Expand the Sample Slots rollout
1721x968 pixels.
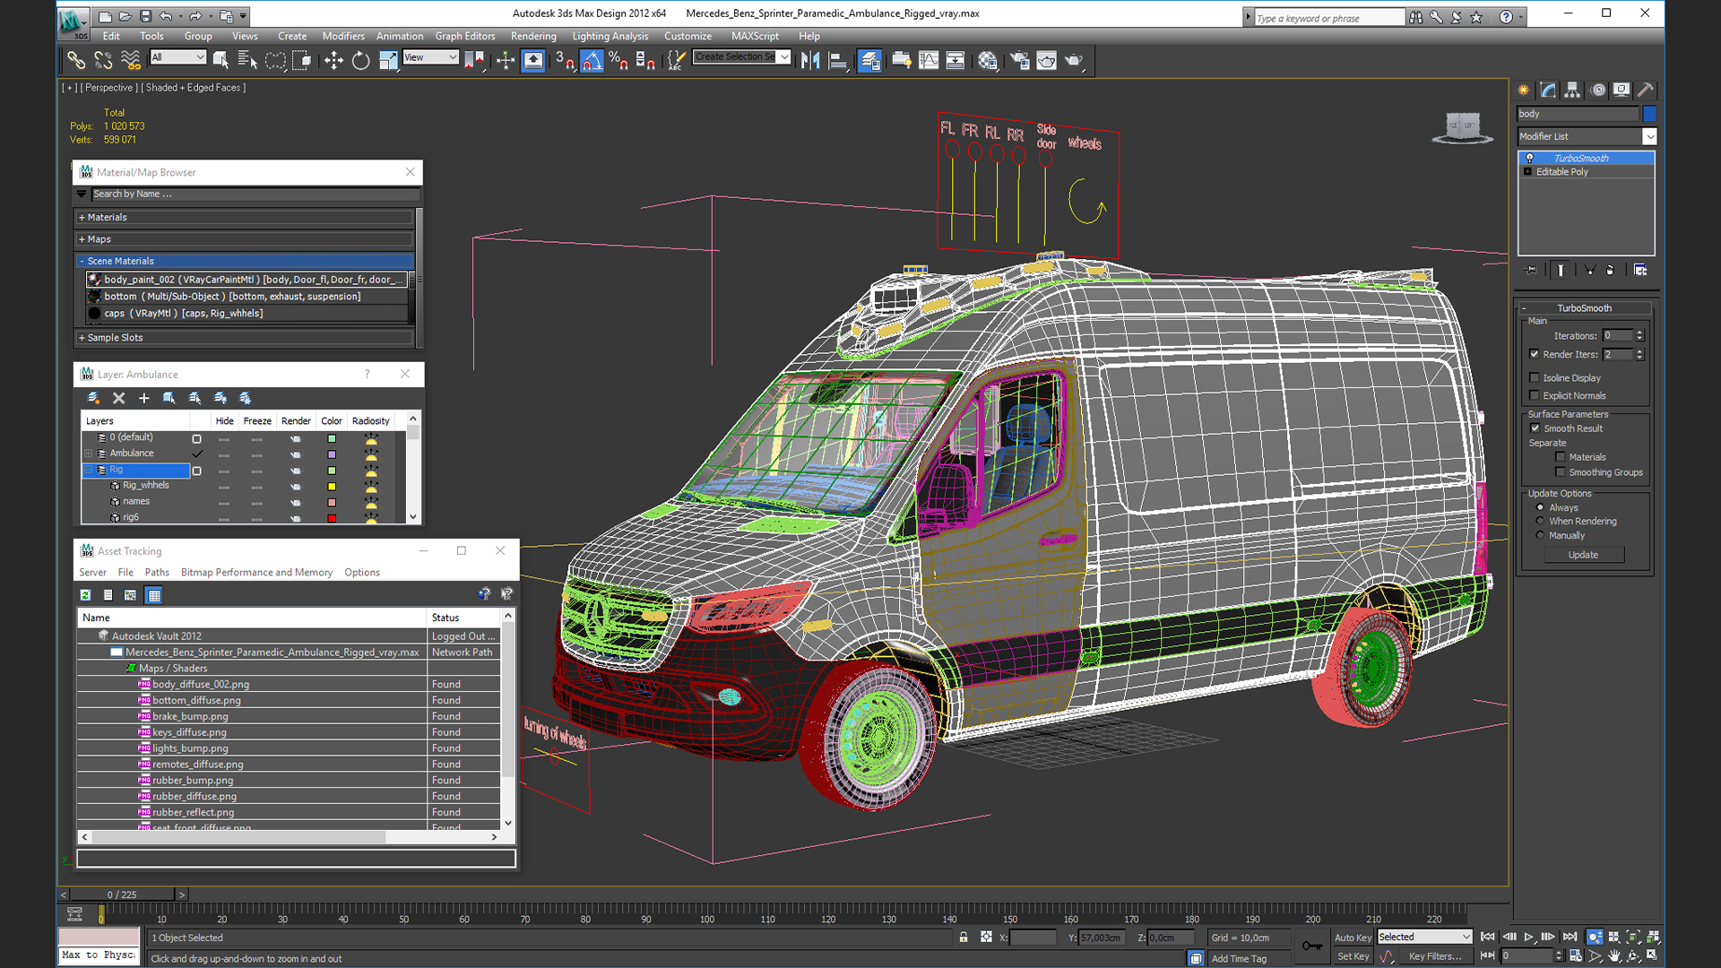coord(245,338)
